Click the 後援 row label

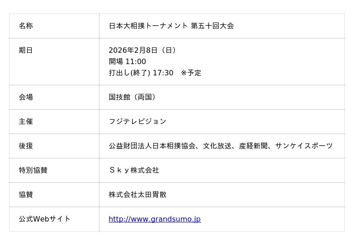click(26, 146)
